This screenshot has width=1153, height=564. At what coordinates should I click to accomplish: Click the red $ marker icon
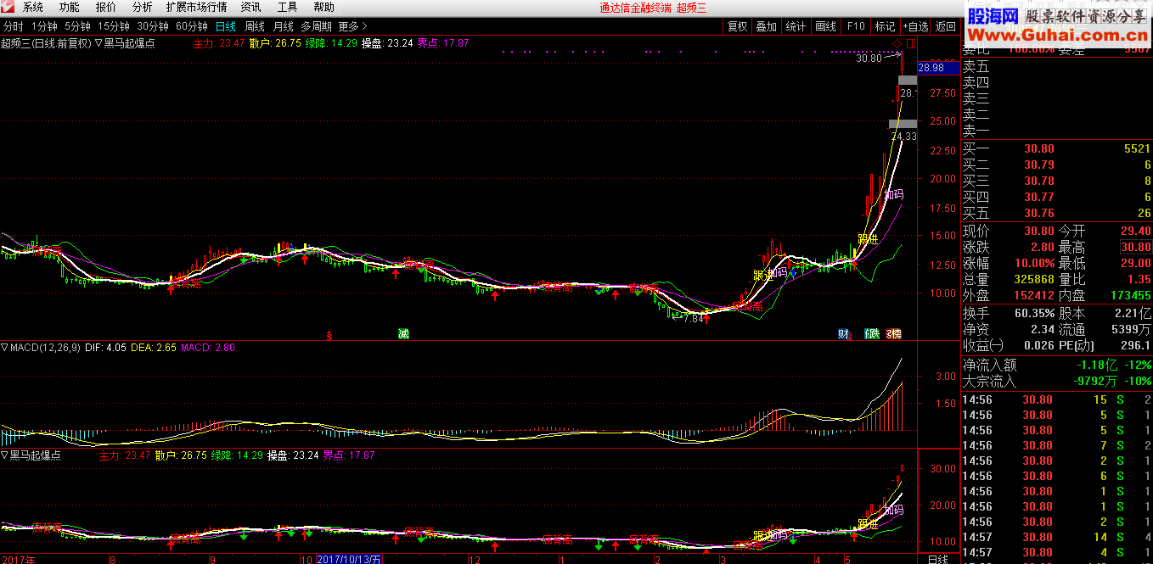pos(329,336)
